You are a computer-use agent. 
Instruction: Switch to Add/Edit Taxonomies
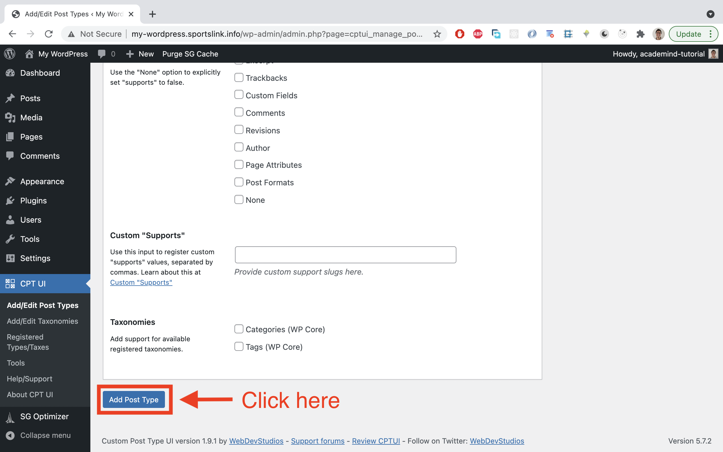click(42, 321)
